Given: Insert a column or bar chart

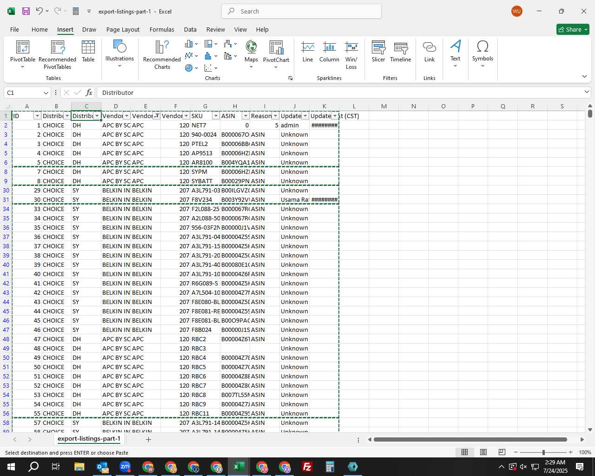Looking at the screenshot, I should (191, 44).
